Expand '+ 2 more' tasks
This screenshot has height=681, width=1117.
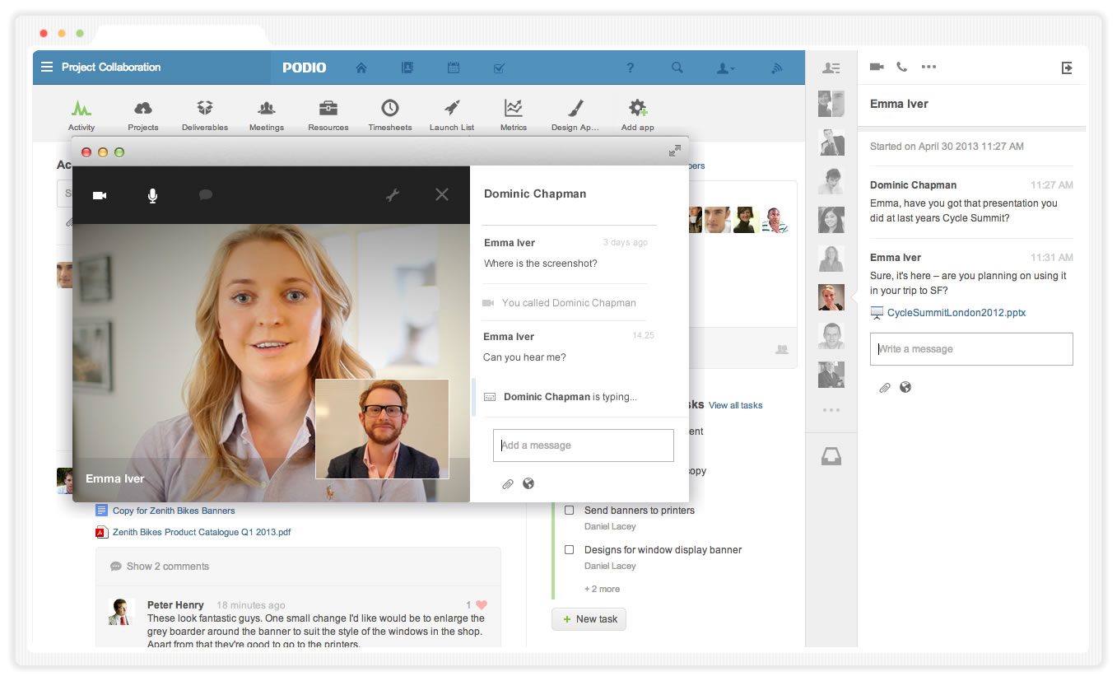click(602, 589)
